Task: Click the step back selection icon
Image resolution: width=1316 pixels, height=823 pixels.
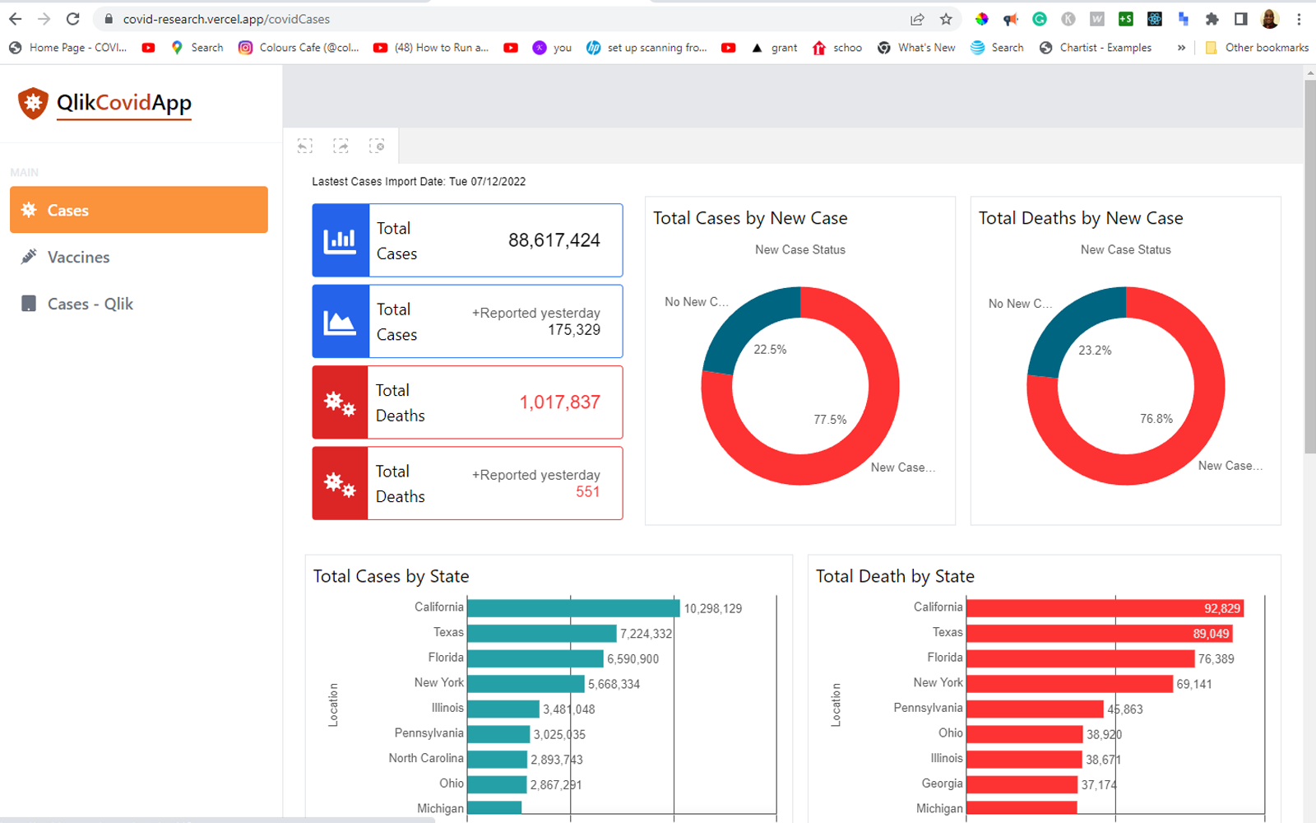Action: tap(305, 146)
